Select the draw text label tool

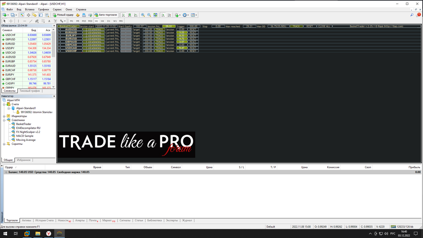55,21
